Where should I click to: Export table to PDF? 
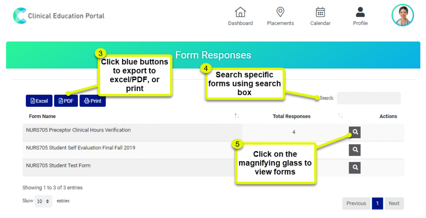[66, 101]
